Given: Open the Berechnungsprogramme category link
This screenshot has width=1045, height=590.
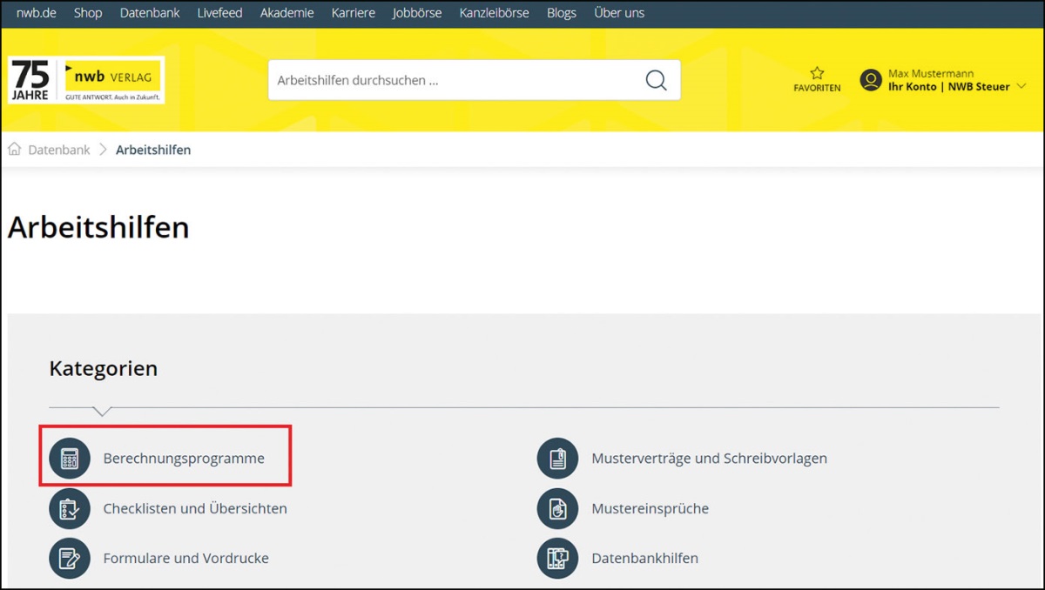Looking at the screenshot, I should [x=184, y=459].
